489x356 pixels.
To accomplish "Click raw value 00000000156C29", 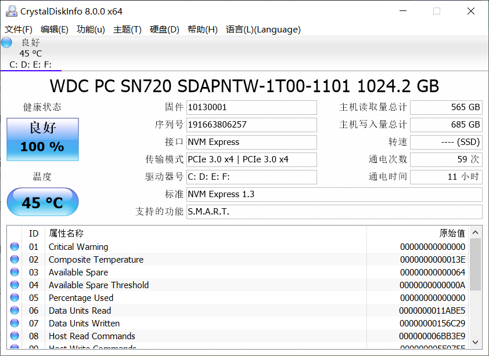I will (x=433, y=324).
